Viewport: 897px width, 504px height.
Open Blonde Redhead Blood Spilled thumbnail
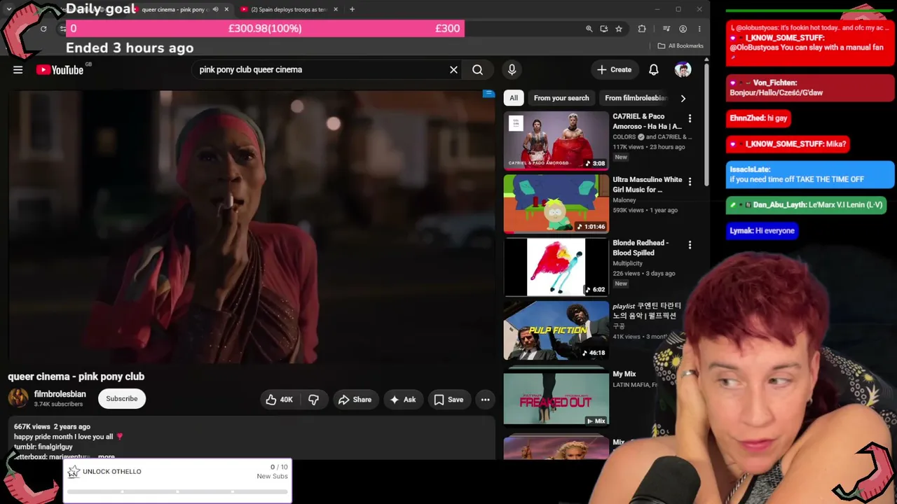coord(556,267)
